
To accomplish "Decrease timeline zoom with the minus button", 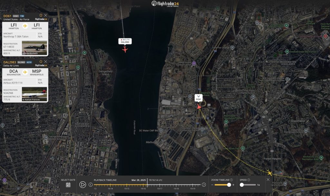I will (212, 185).
